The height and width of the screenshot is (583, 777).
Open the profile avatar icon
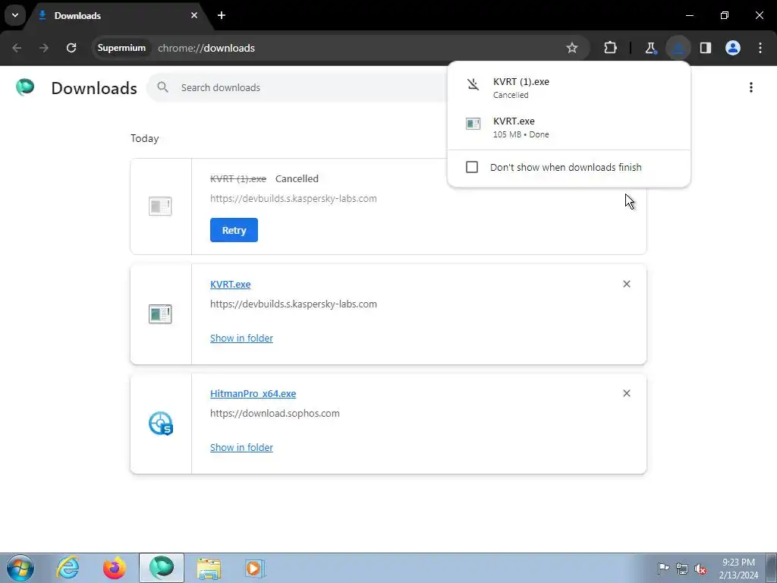733,48
